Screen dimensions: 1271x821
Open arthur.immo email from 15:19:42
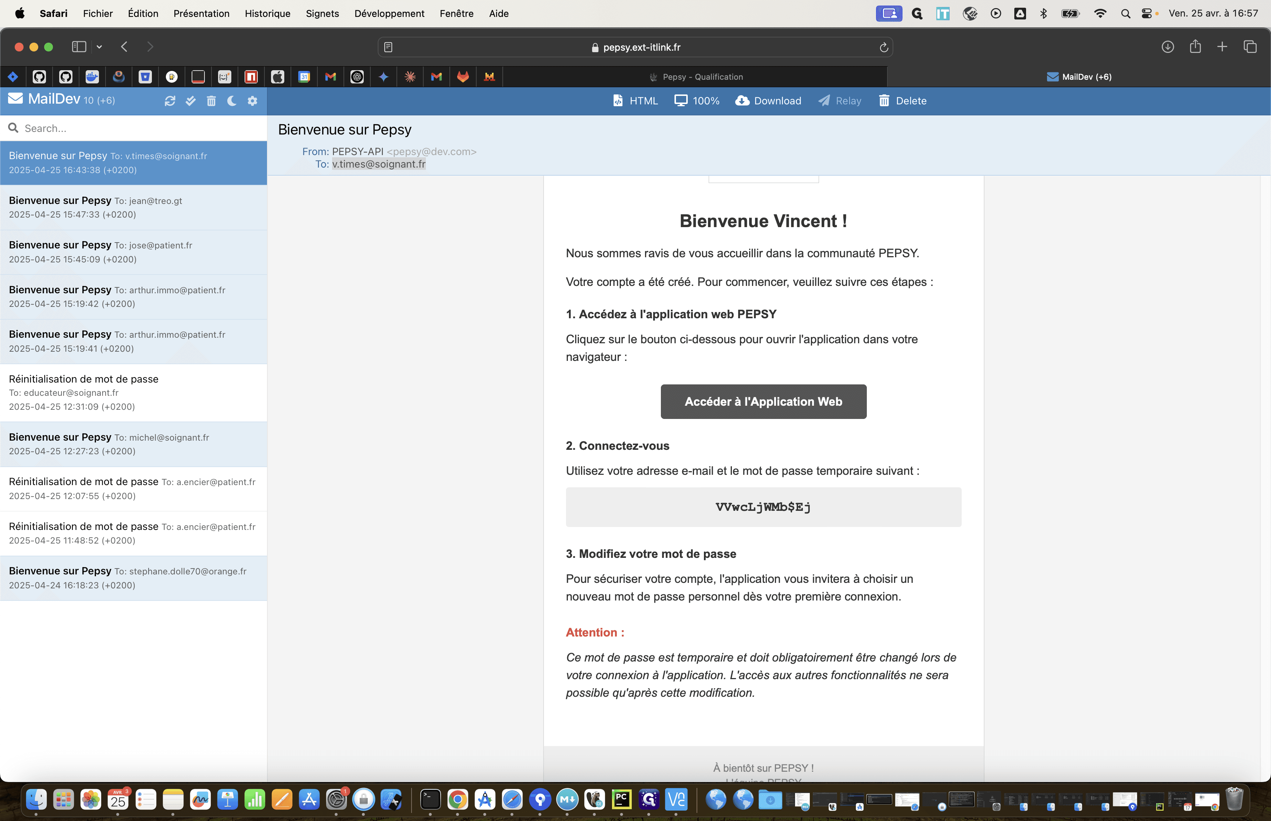pos(133,297)
